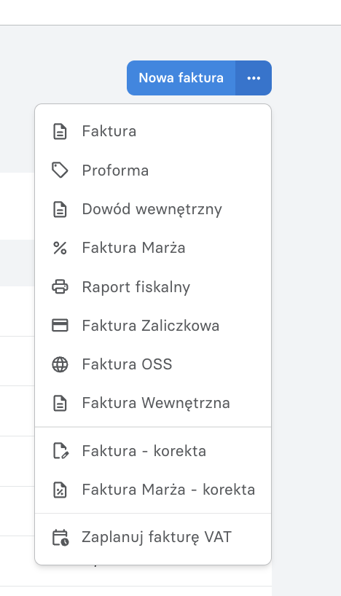
Task: Click the calendar-clock icon for Zaplanuj fakturę VAT
Action: pos(60,538)
